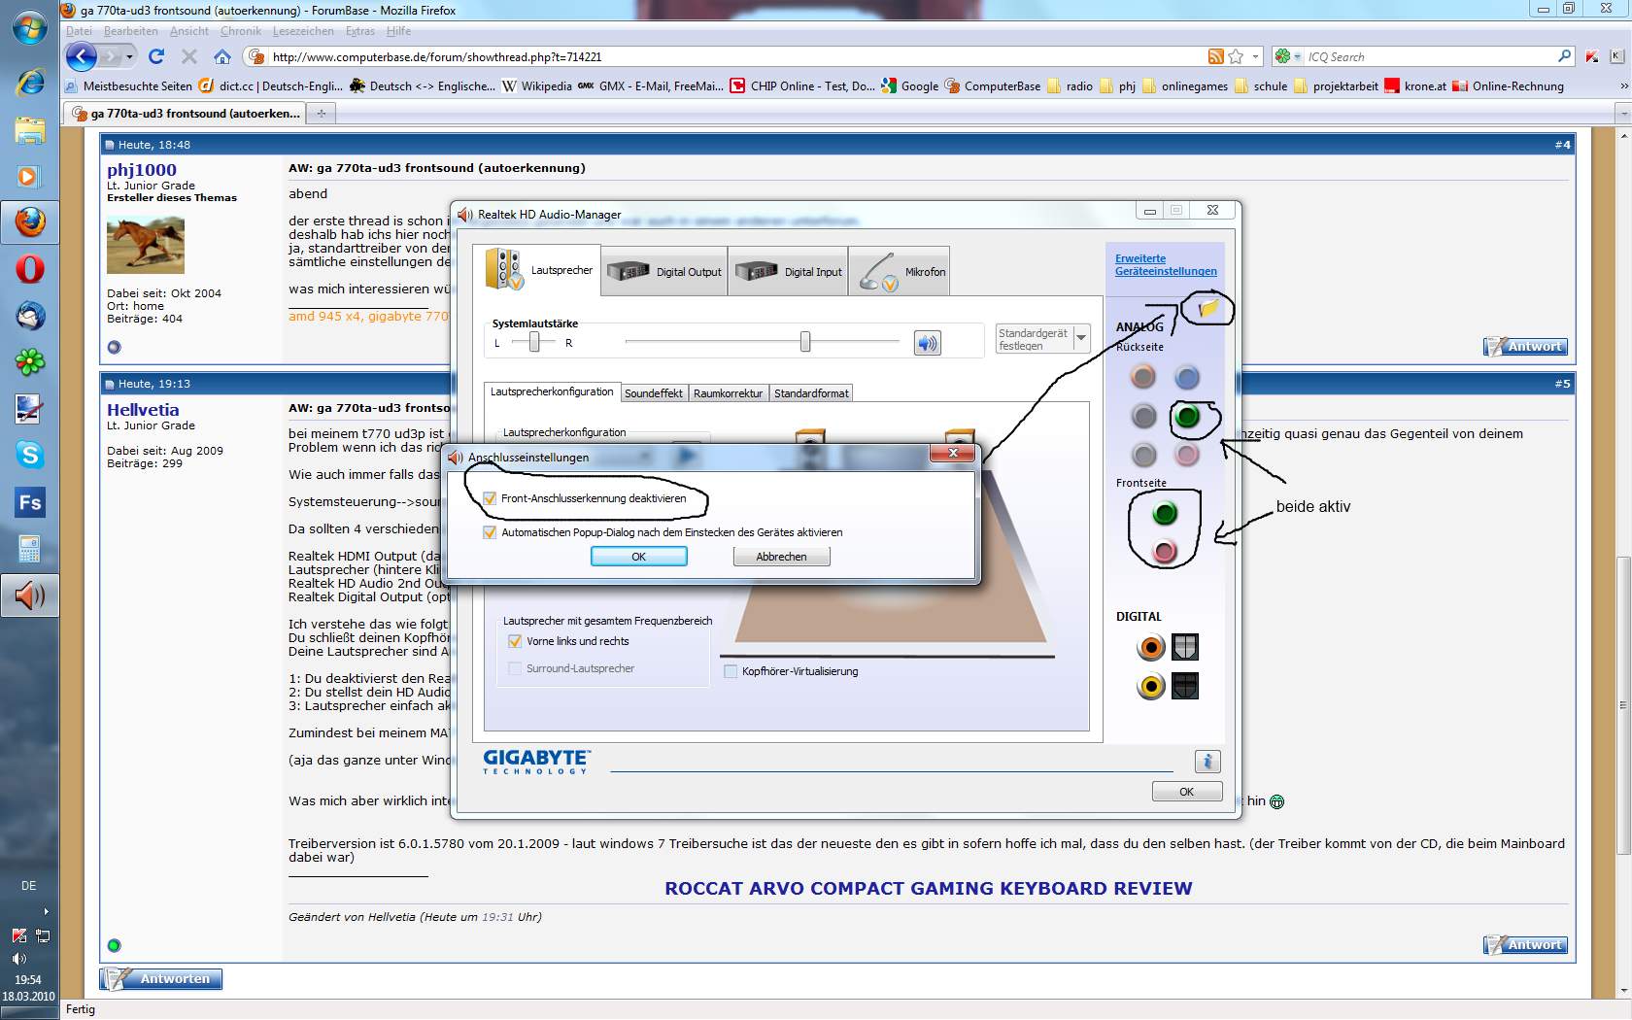Enable Kopfhörer-Virtualisierung checkbox
The height and width of the screenshot is (1020, 1632).
click(x=731, y=671)
